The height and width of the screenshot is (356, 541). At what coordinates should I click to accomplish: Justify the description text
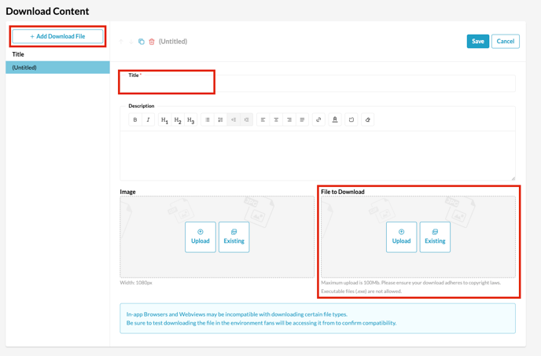(302, 120)
